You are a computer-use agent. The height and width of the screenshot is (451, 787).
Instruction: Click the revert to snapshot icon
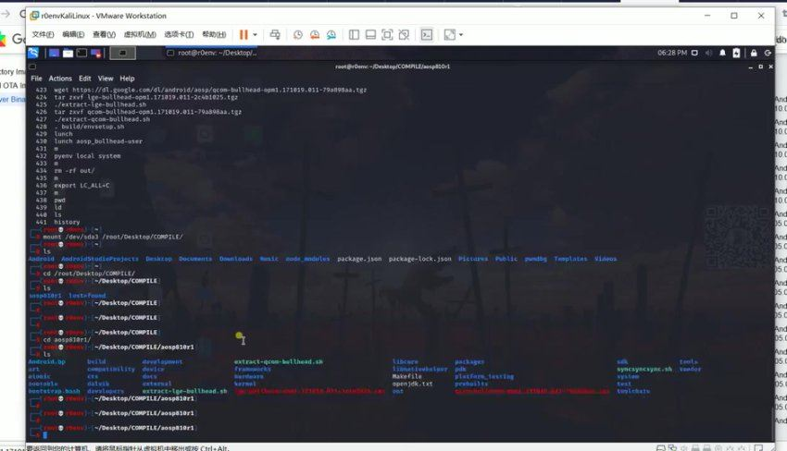315,34
